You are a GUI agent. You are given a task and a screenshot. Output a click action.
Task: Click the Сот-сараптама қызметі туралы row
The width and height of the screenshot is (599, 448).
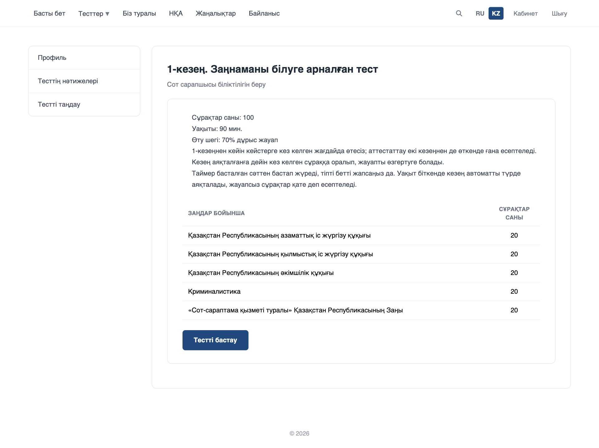tap(361, 310)
